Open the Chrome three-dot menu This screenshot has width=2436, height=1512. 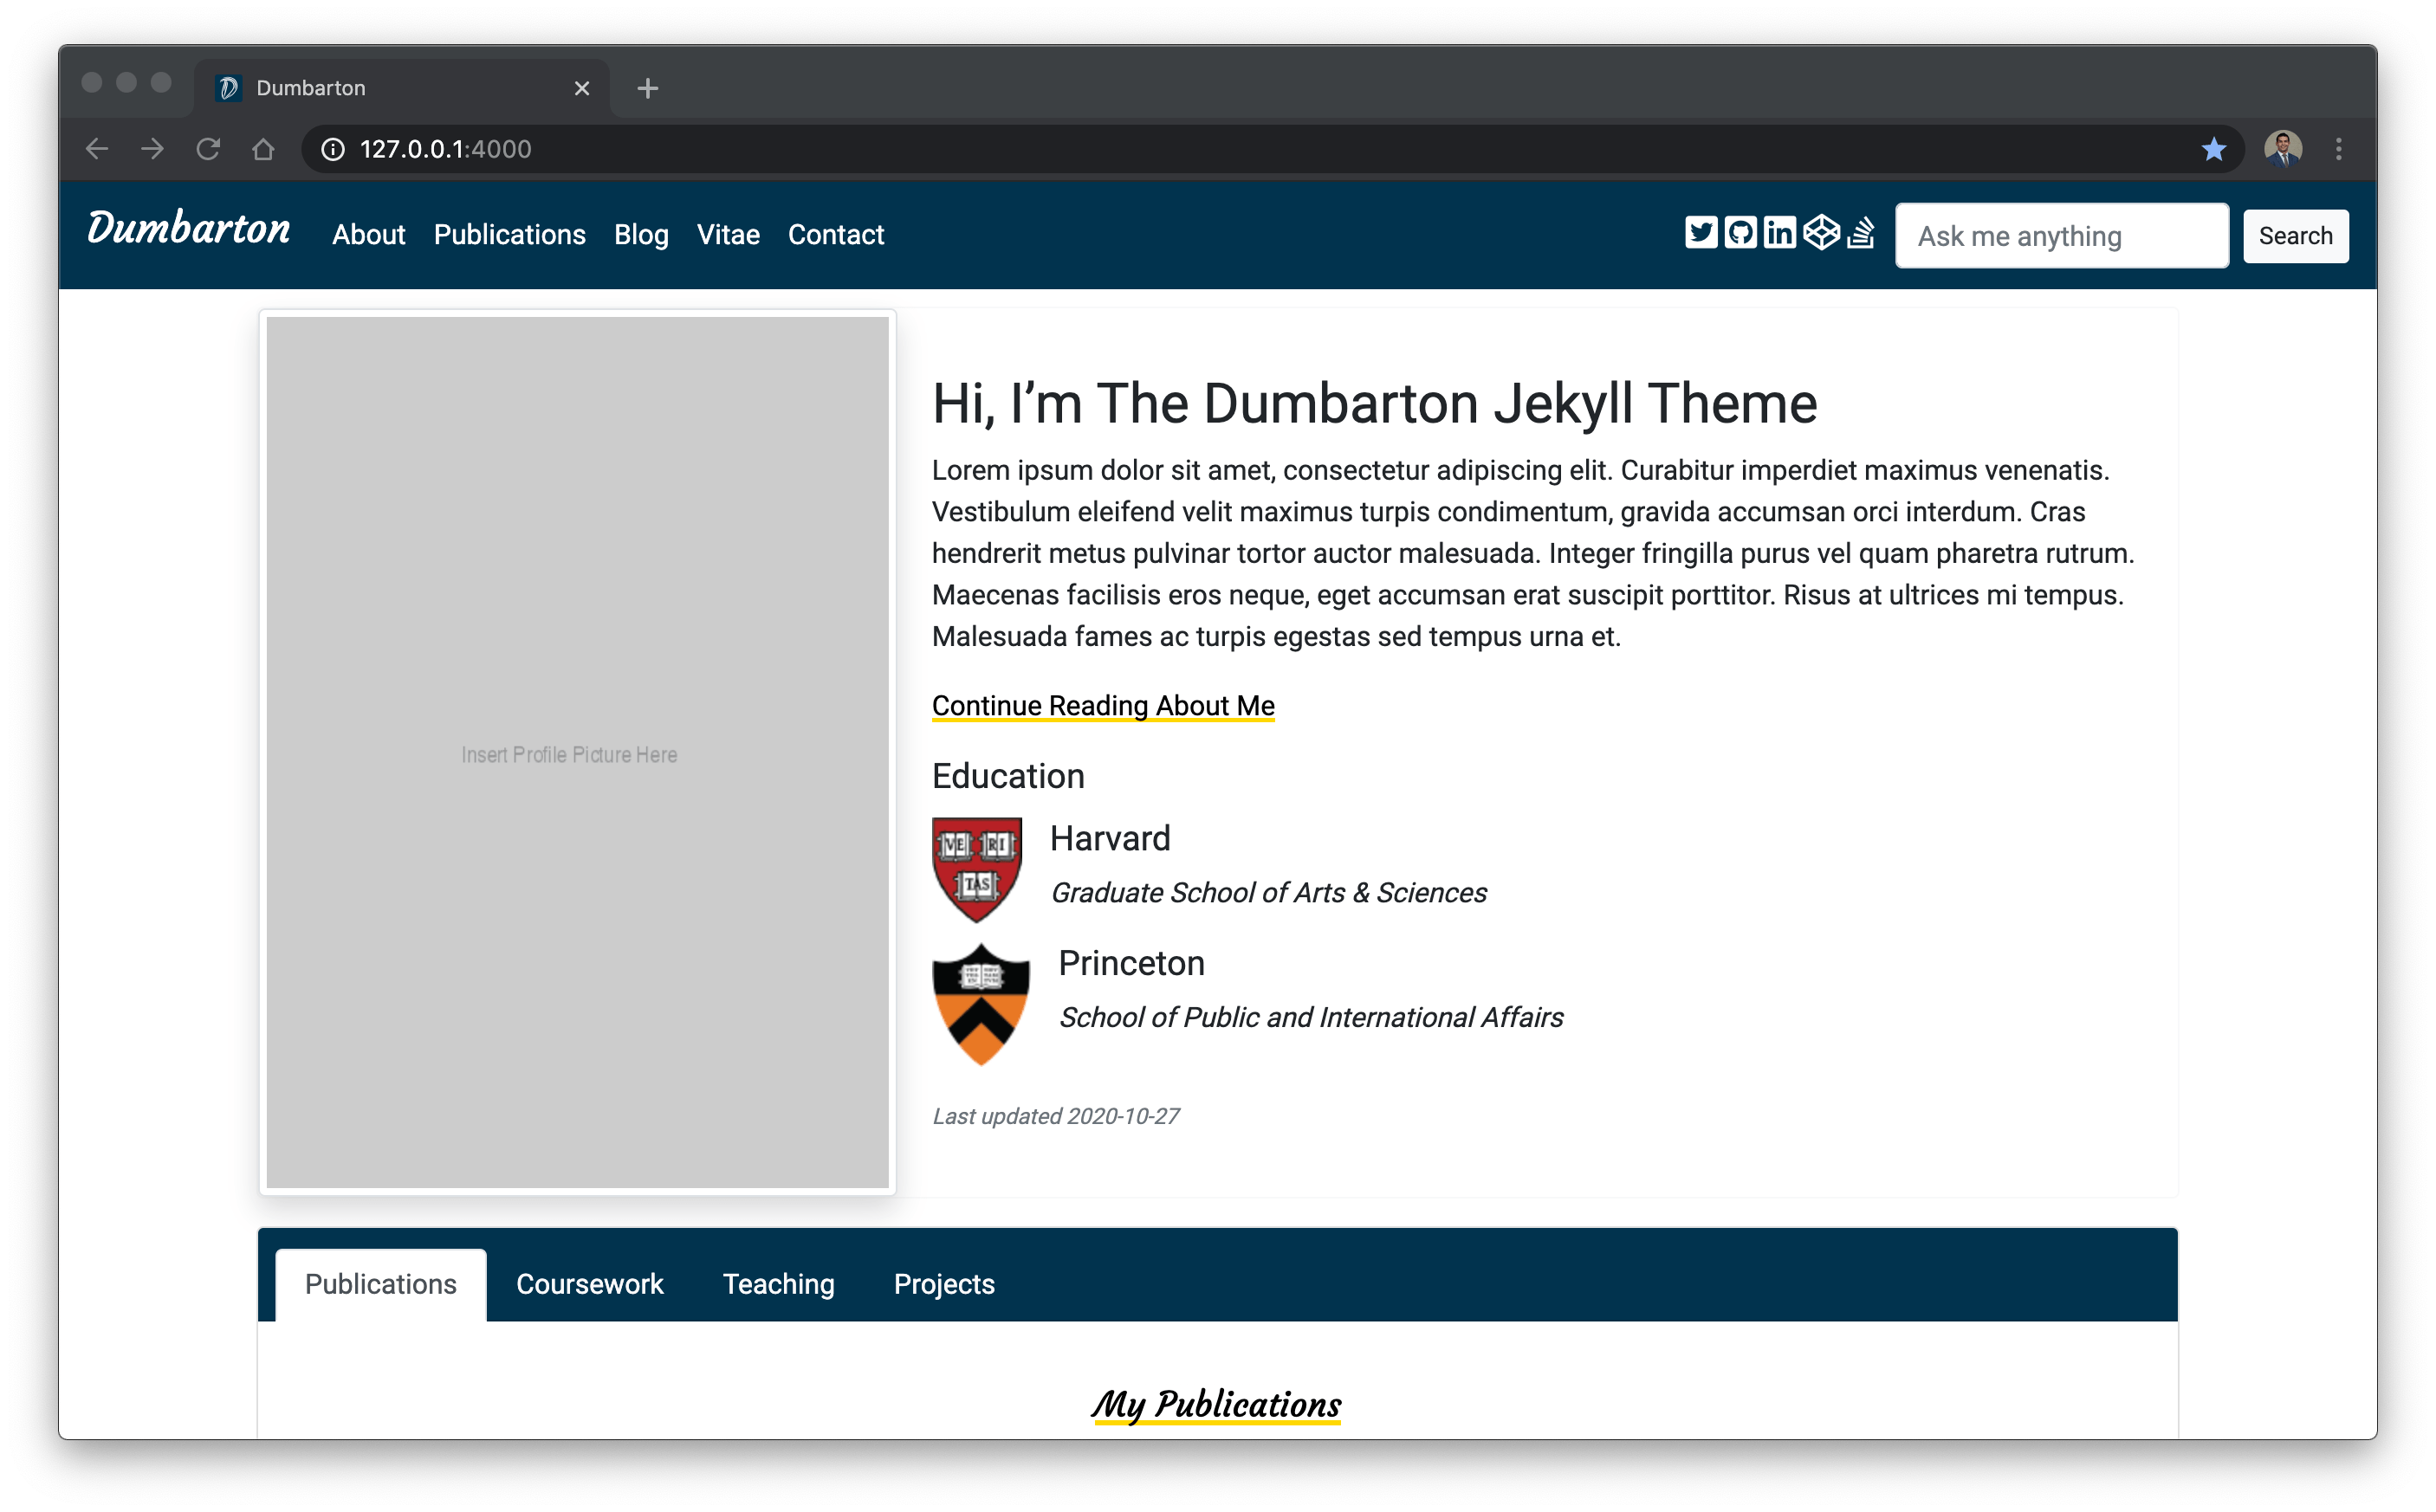click(x=2338, y=149)
